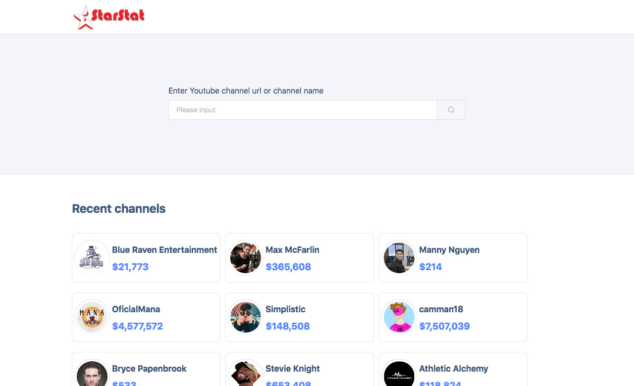Open Blue Raven Entertainment avatar
The image size is (634, 386).
[x=92, y=258]
